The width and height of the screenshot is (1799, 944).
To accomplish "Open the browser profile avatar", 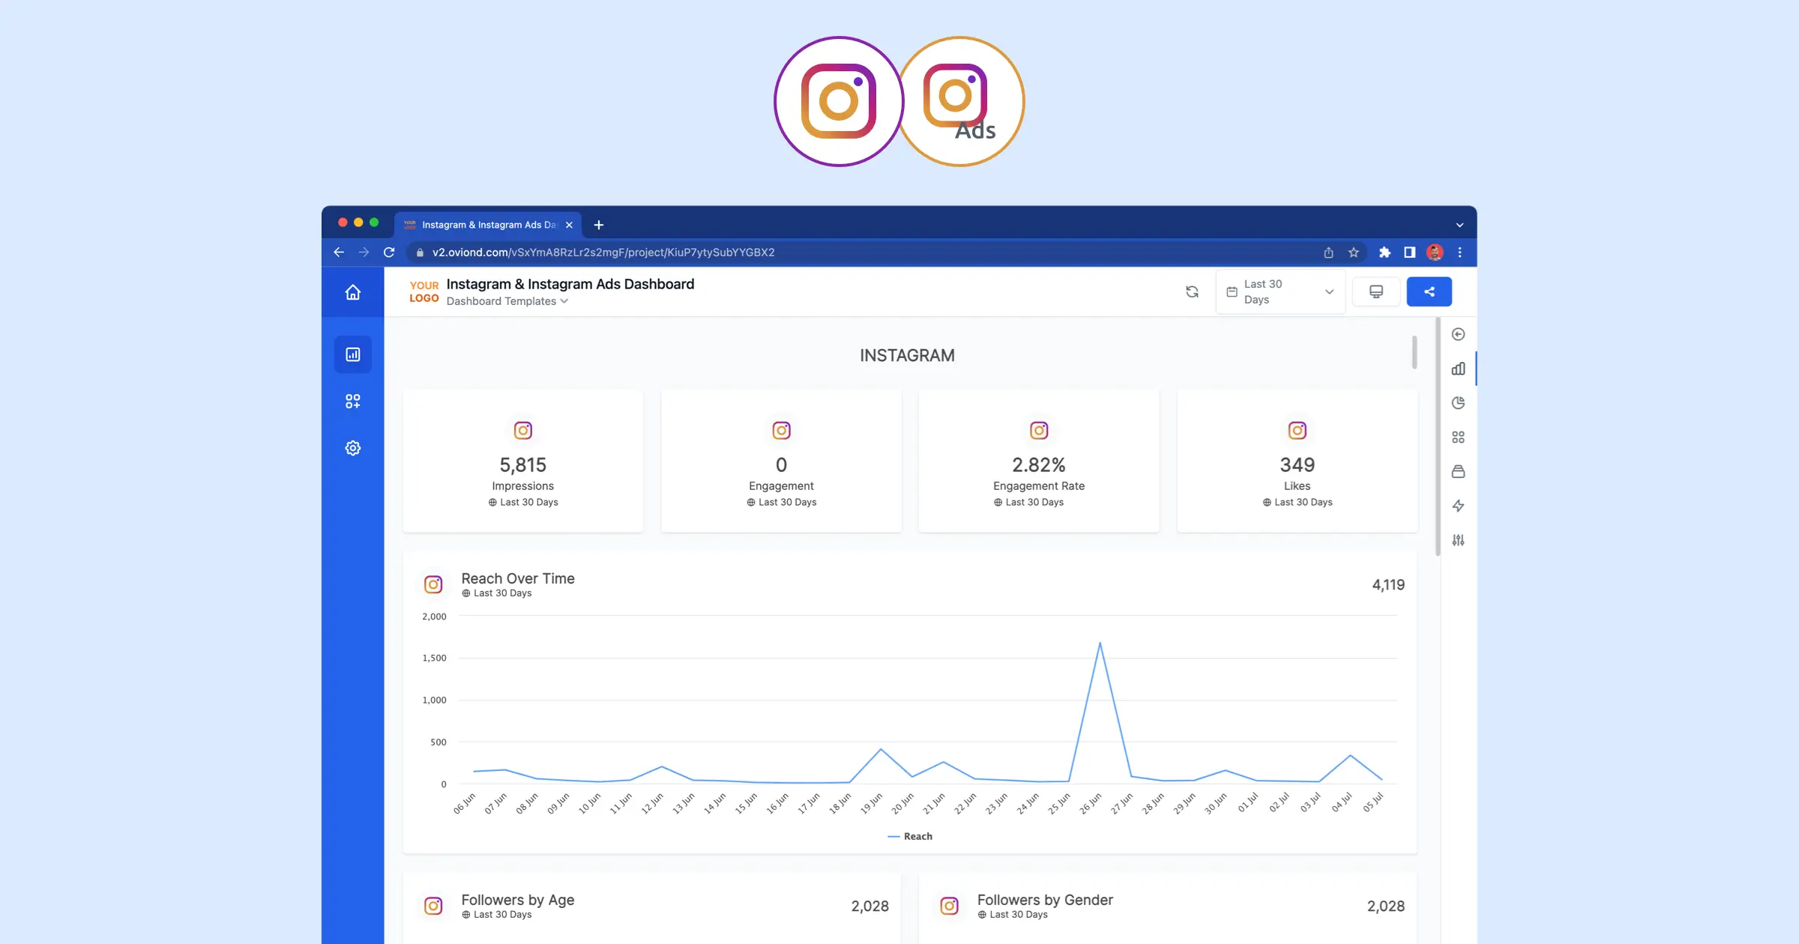I will pos(1435,252).
